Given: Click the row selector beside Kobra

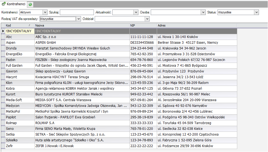Looking at the screenshot, I should [x=3, y=89].
